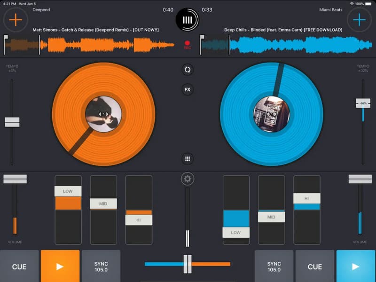Open the sample pads grid icon
Screen dimensions: 376x282
(x=187, y=159)
